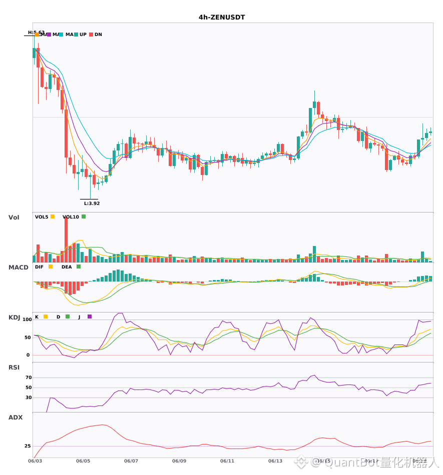Click the green VOL10 legend swatch

(x=84, y=216)
